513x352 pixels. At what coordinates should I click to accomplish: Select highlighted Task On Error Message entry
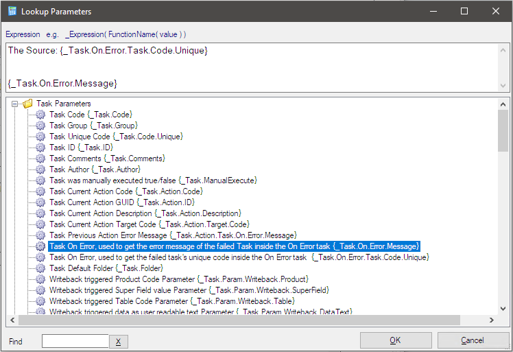coord(235,246)
